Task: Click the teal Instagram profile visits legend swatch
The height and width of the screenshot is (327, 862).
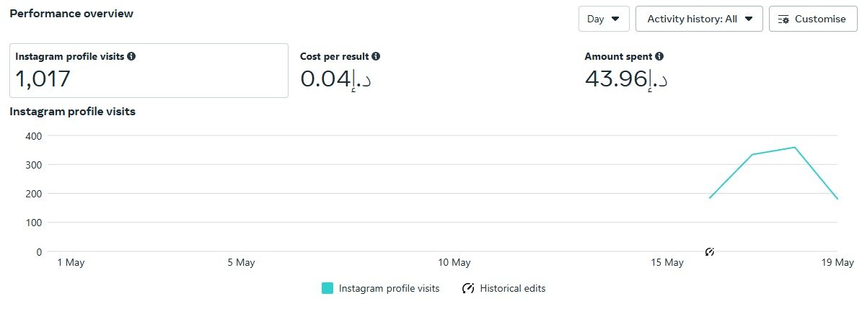Action: click(327, 288)
